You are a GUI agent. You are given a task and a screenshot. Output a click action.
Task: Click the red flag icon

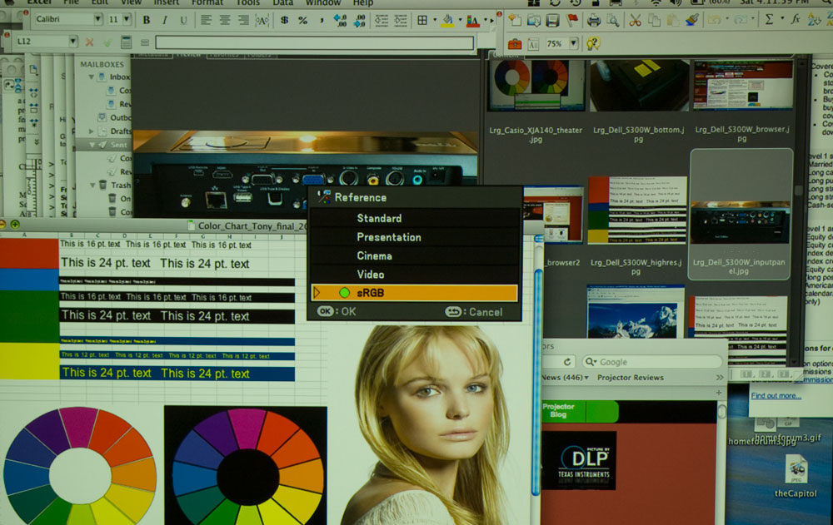click(x=571, y=20)
